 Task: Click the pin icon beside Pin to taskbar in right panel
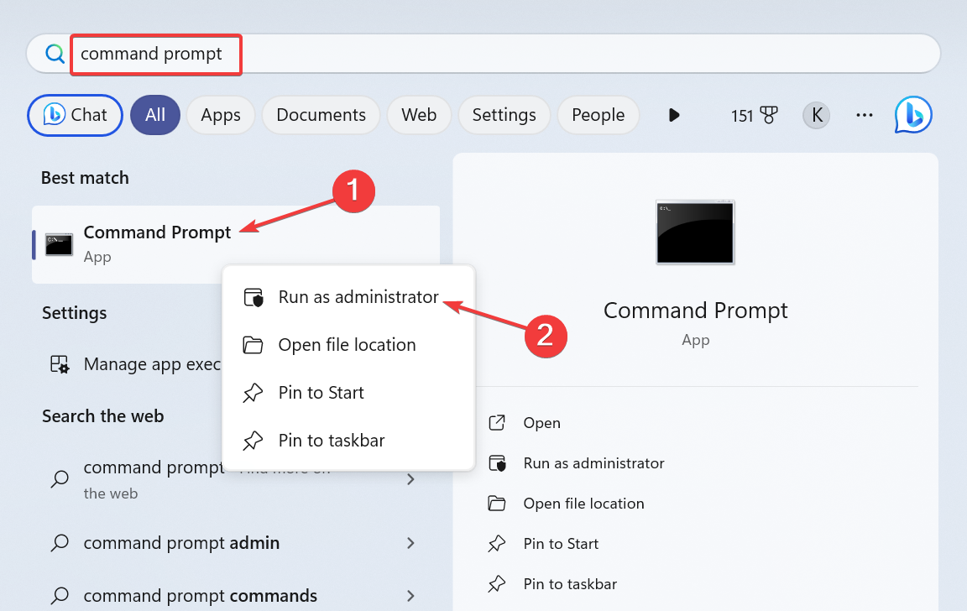[x=497, y=584]
